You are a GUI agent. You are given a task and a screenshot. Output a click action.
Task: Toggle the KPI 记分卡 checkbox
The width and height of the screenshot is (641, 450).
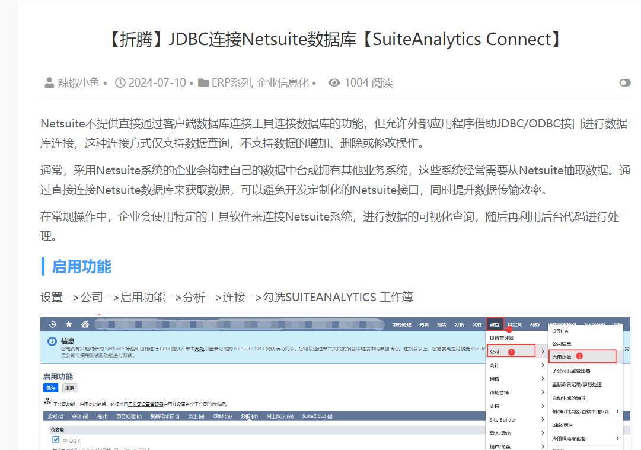56,440
